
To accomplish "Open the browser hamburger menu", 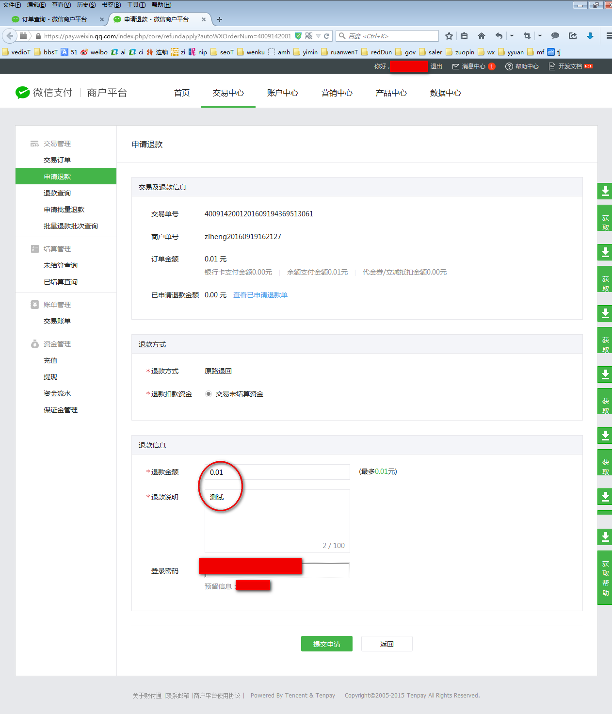I will pos(609,36).
